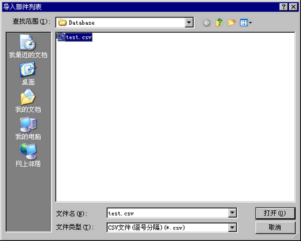Go up one folder level
Image resolution: width=301 pixels, height=241 pixels.
(219, 23)
